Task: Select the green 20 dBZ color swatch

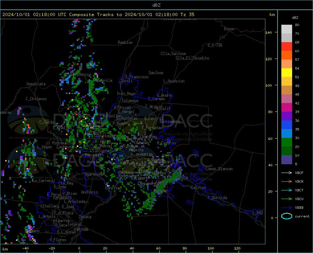Action: 287,142
